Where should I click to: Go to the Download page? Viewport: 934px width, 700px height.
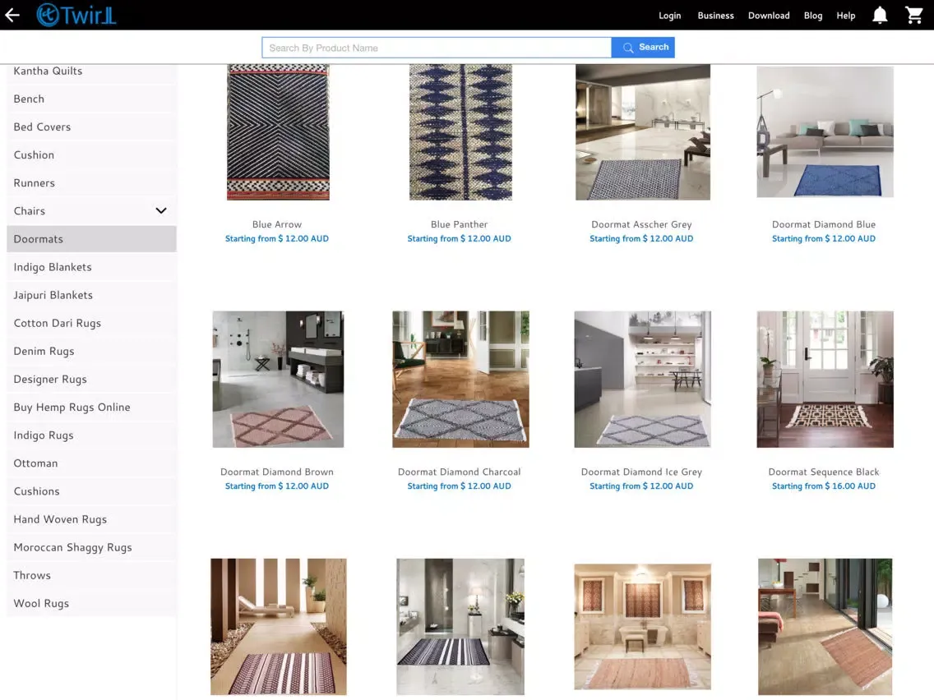(x=769, y=16)
